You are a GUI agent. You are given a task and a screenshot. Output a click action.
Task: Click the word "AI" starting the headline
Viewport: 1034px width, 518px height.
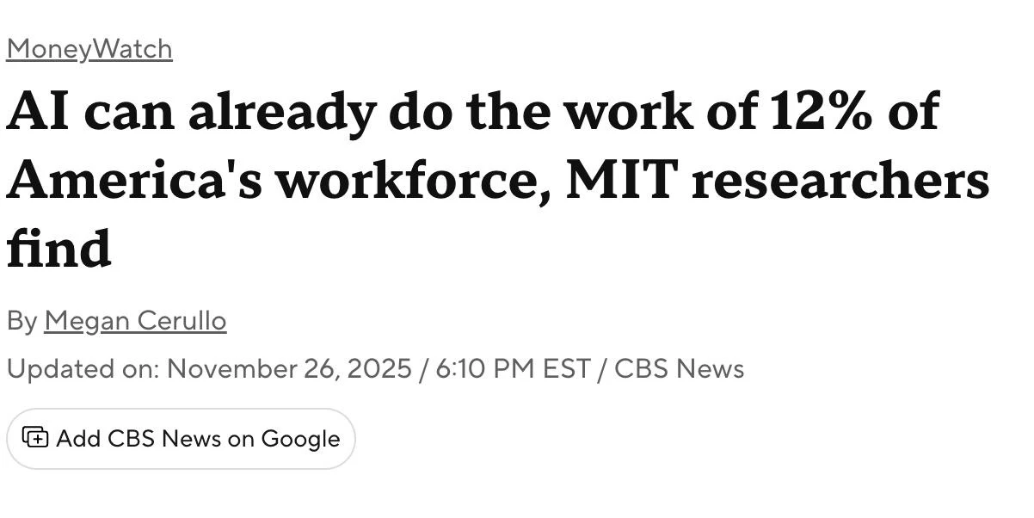point(37,112)
